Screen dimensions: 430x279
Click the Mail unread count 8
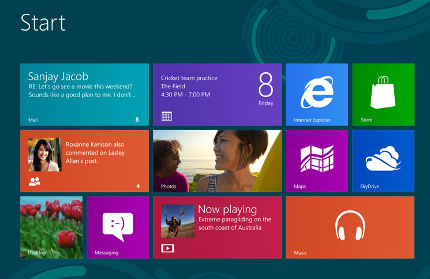click(x=137, y=120)
